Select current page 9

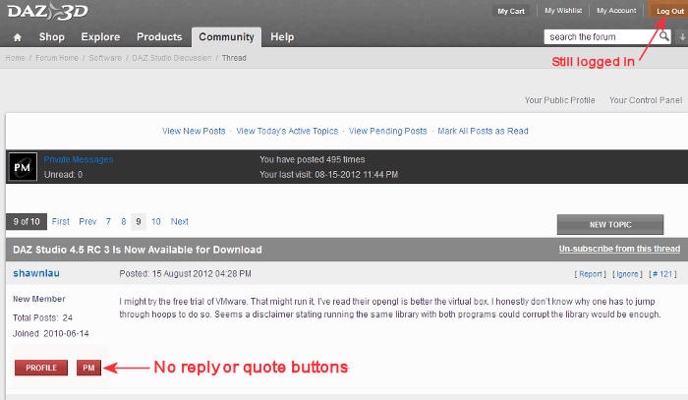139,221
